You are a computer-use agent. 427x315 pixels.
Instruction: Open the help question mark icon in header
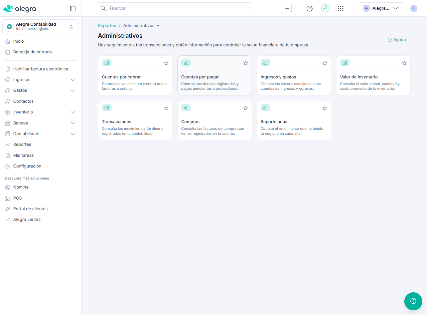309,9
